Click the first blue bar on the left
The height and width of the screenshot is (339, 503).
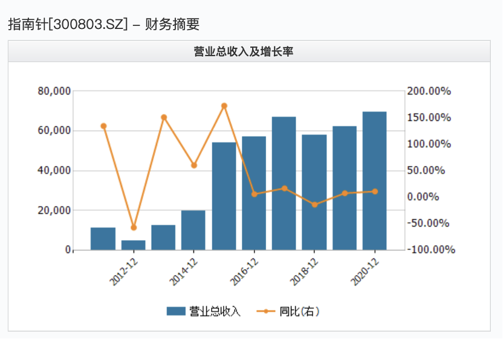[x=103, y=238]
